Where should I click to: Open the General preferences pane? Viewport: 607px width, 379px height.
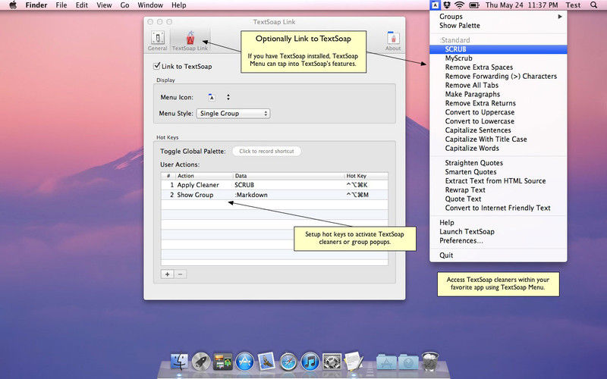point(157,40)
